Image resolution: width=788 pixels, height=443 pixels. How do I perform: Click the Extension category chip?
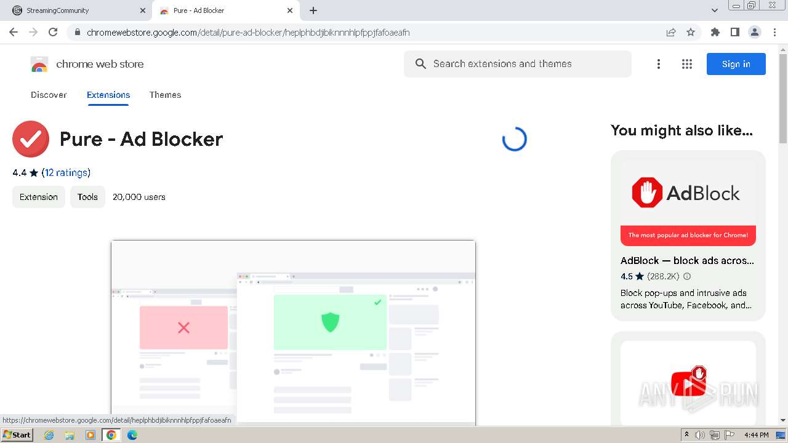[38, 197]
